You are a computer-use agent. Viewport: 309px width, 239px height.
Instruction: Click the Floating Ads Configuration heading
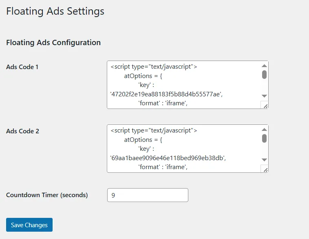click(x=53, y=42)
